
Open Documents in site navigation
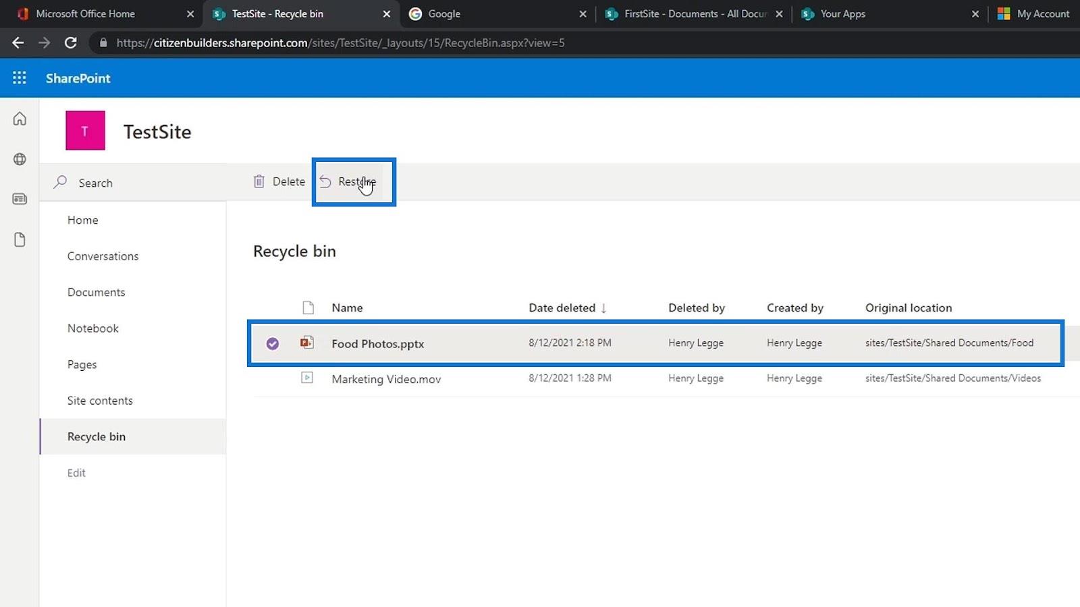click(97, 292)
